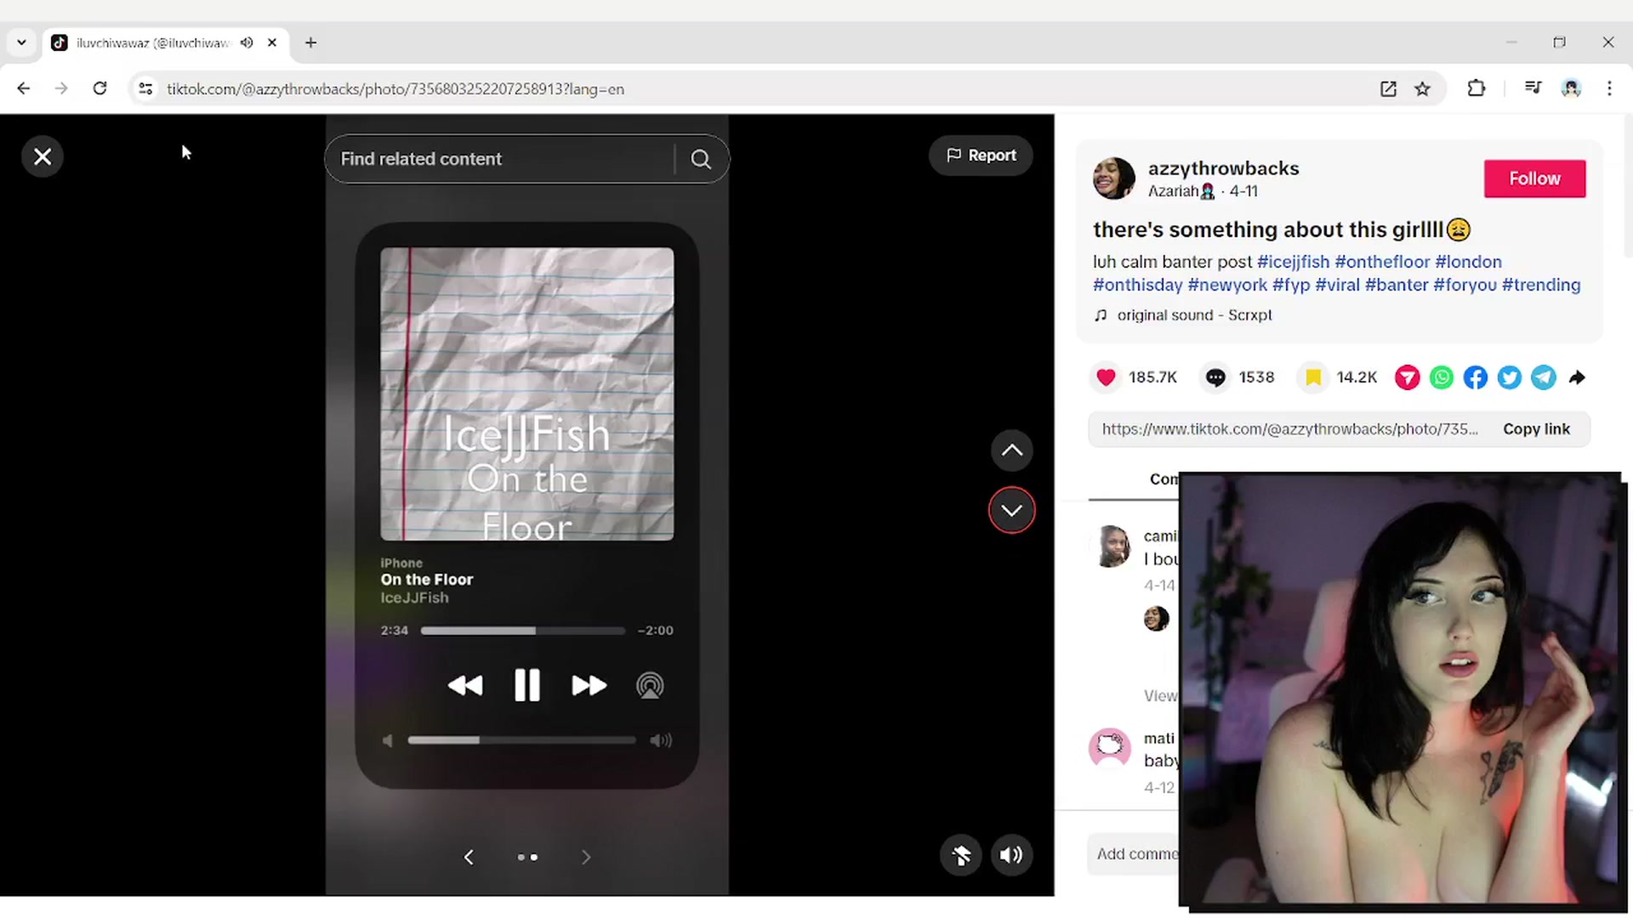The width and height of the screenshot is (1633, 918).
Task: Click the Add comment field
Action: coord(1134,853)
